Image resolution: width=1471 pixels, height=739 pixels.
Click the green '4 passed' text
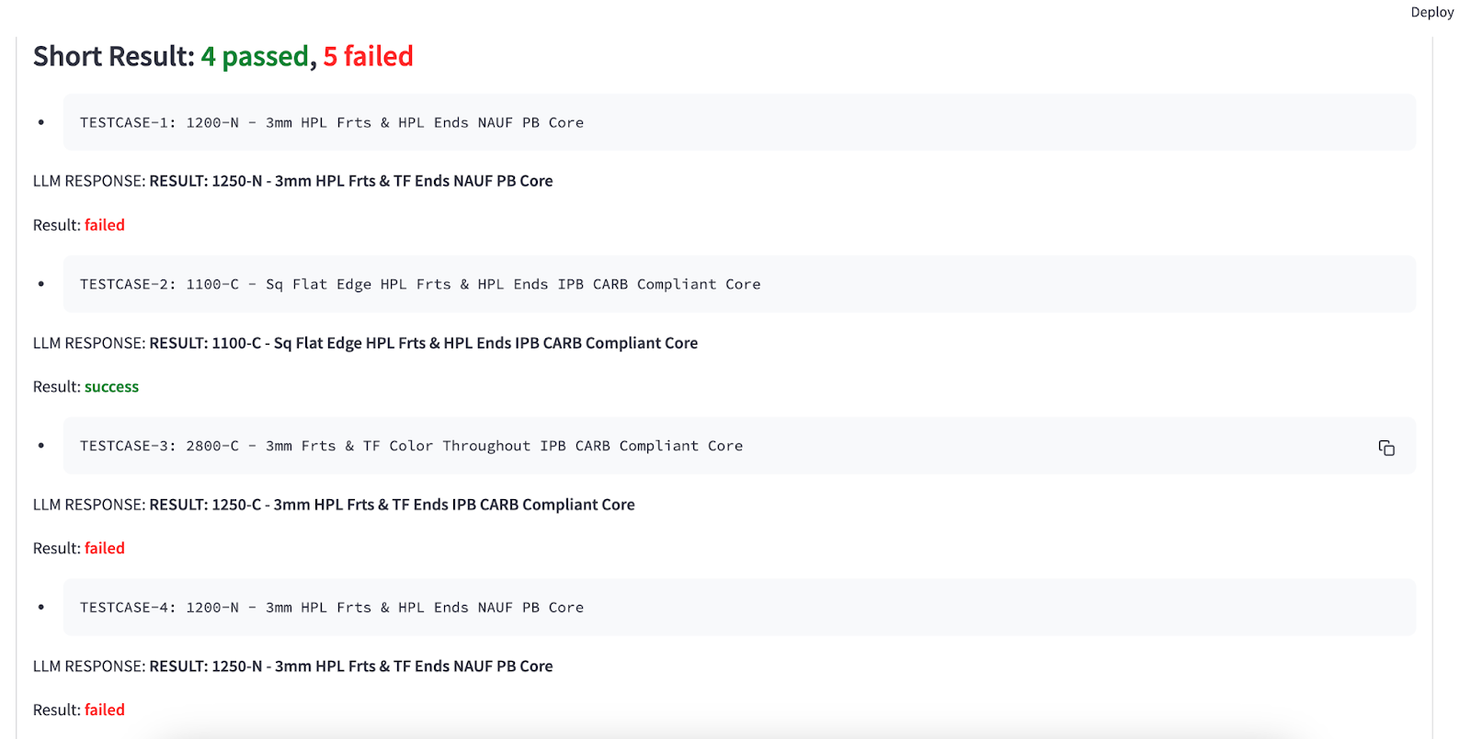(x=255, y=57)
